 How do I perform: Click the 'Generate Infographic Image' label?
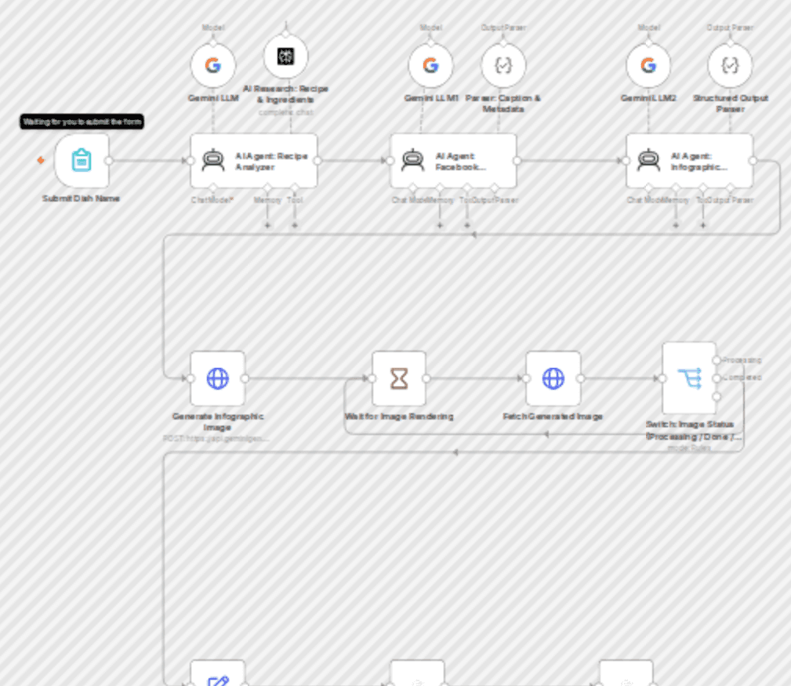[x=218, y=422]
